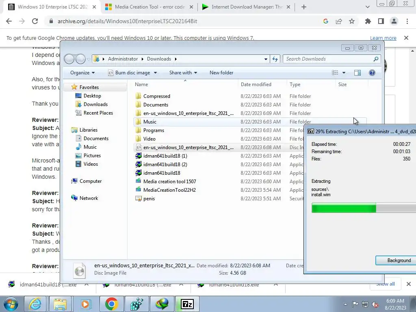The height and width of the screenshot is (312, 416).
Task: Switch to 7-Zip taskbar icon
Action: click(x=187, y=304)
